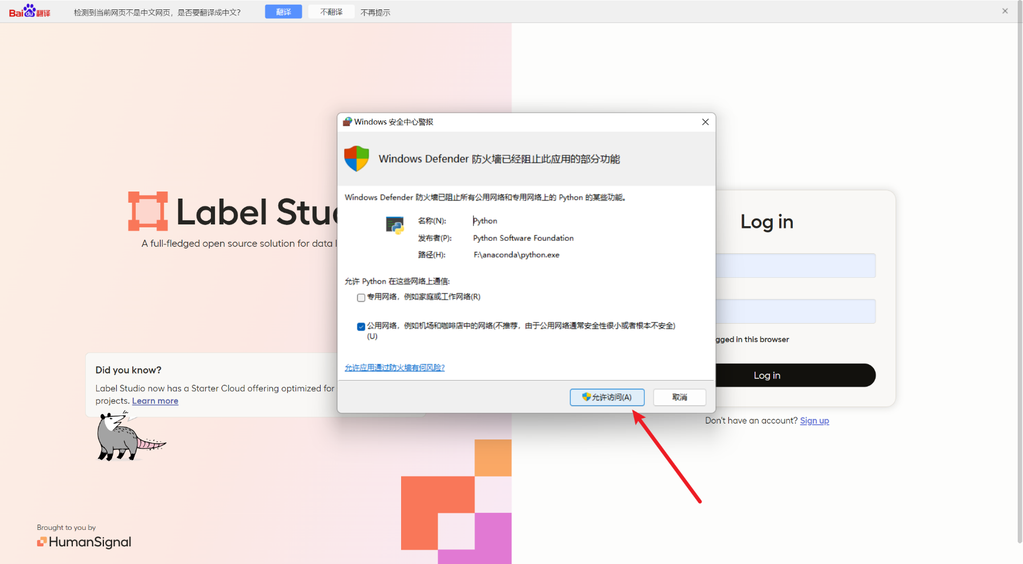Open the Learn more link
1023x564 pixels.
(155, 401)
